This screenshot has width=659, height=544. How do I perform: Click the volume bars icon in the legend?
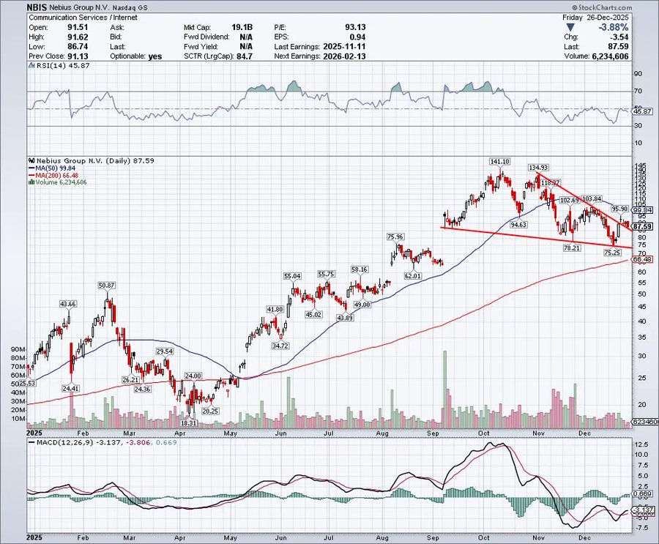tap(30, 184)
